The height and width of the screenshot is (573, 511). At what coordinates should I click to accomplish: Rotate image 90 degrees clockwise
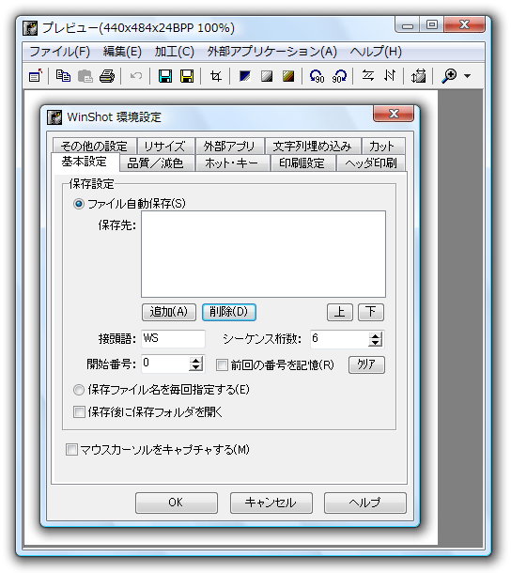[x=339, y=76]
